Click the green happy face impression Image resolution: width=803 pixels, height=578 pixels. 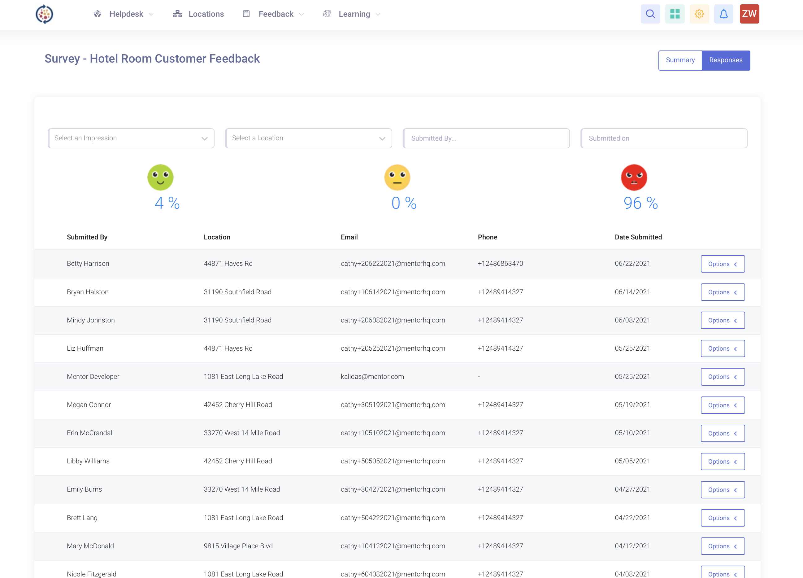(160, 177)
